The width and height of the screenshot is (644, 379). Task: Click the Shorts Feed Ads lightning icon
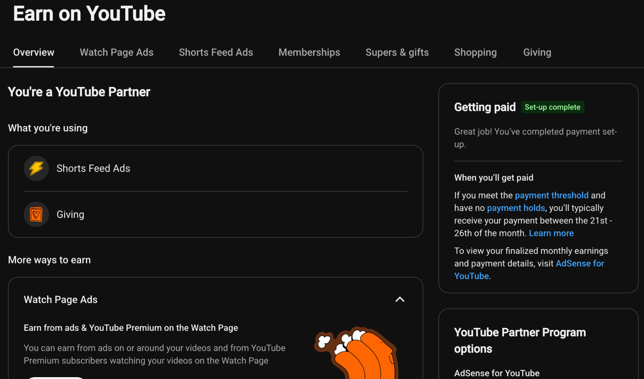(36, 168)
